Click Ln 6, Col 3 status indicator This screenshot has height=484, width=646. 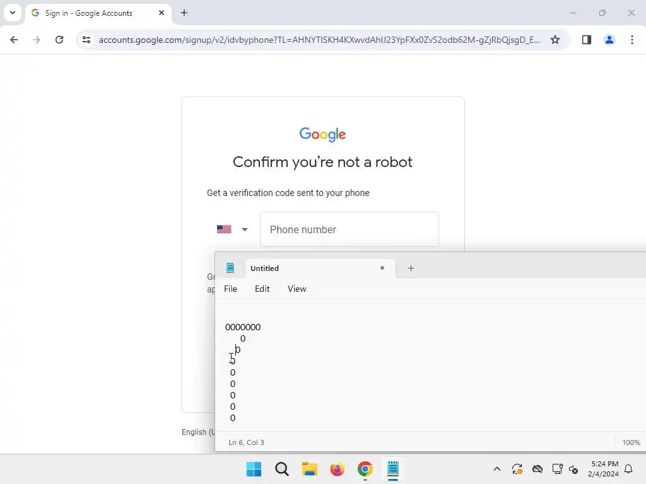click(247, 442)
